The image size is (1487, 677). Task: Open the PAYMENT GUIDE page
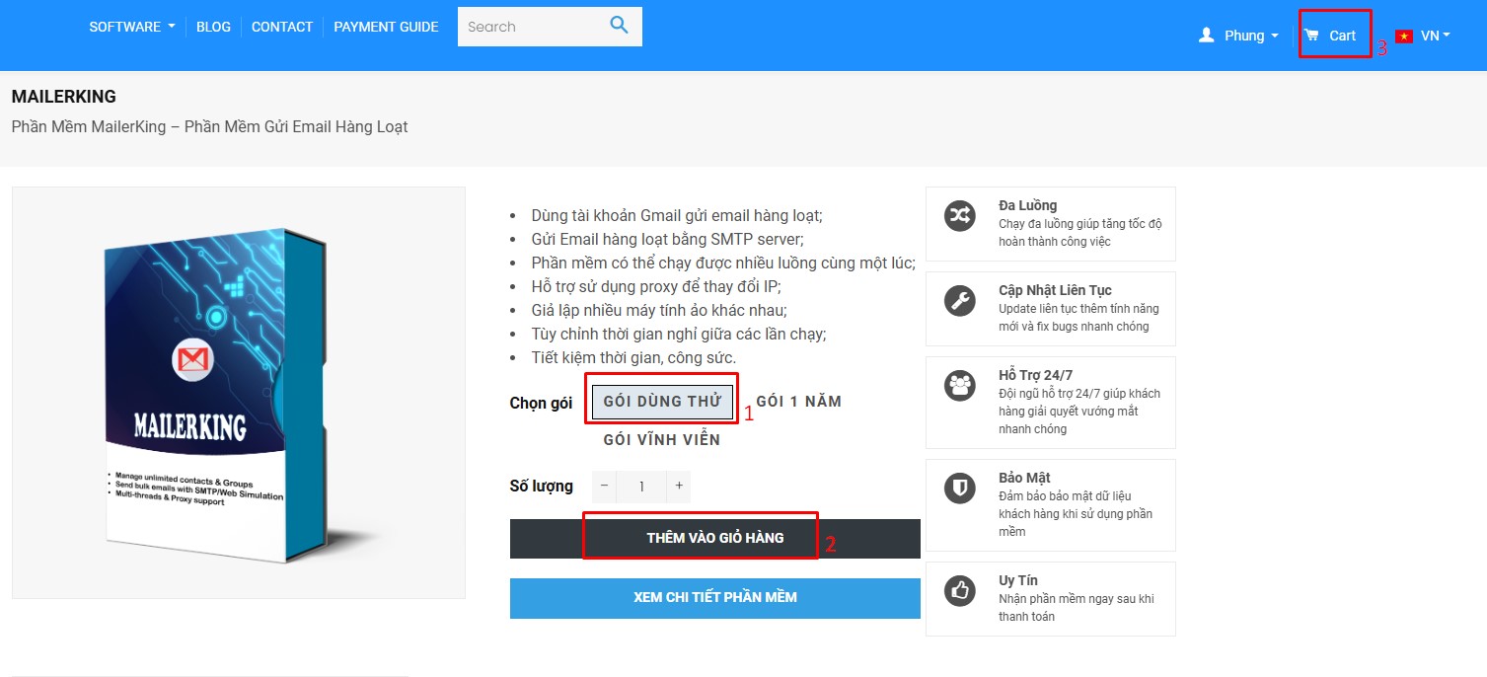pyautogui.click(x=386, y=27)
